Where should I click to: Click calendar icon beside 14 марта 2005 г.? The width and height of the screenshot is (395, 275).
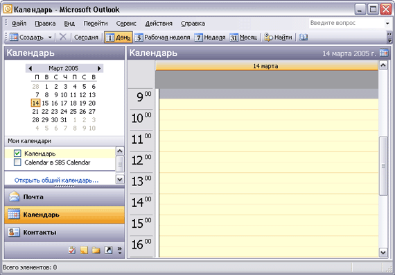click(384, 53)
